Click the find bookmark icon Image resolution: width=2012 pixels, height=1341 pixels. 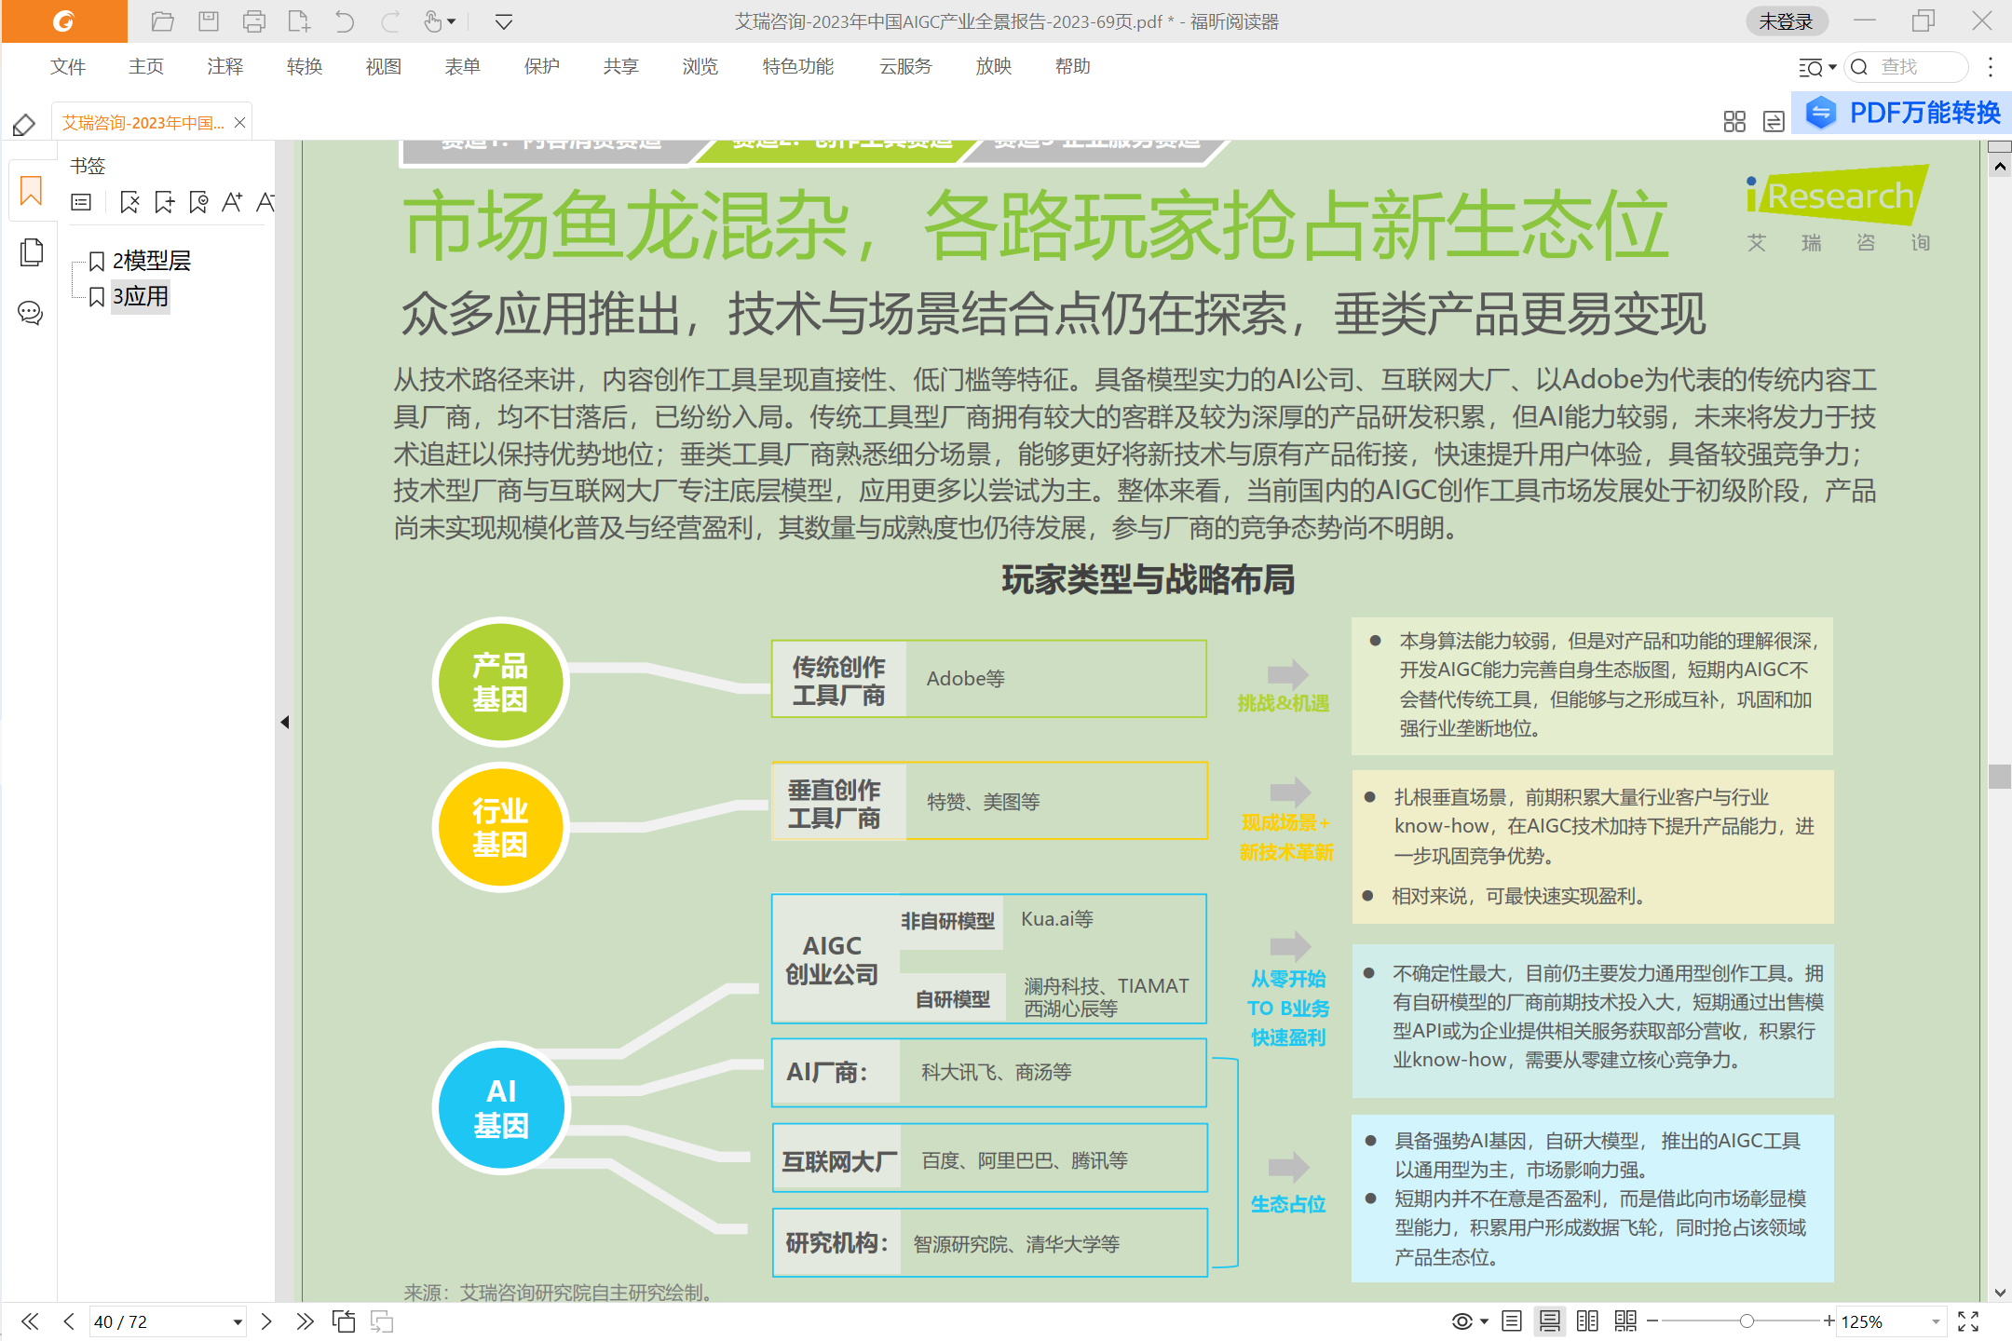(198, 202)
